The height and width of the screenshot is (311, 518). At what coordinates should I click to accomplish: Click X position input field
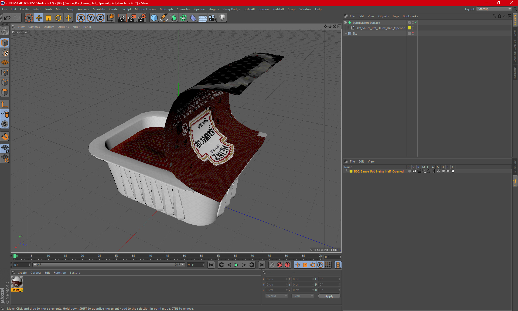click(x=277, y=279)
